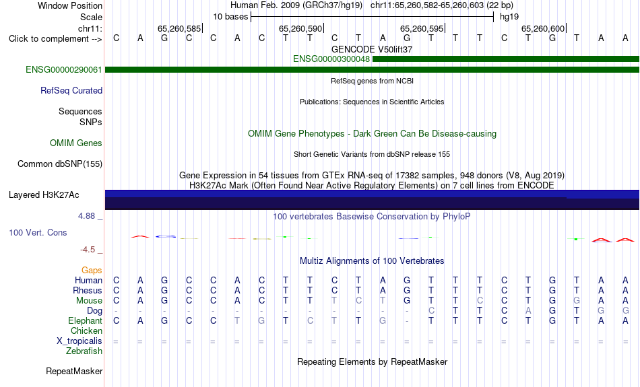Click position marker 65,260,590
The height and width of the screenshot is (387, 640).
tap(301, 28)
